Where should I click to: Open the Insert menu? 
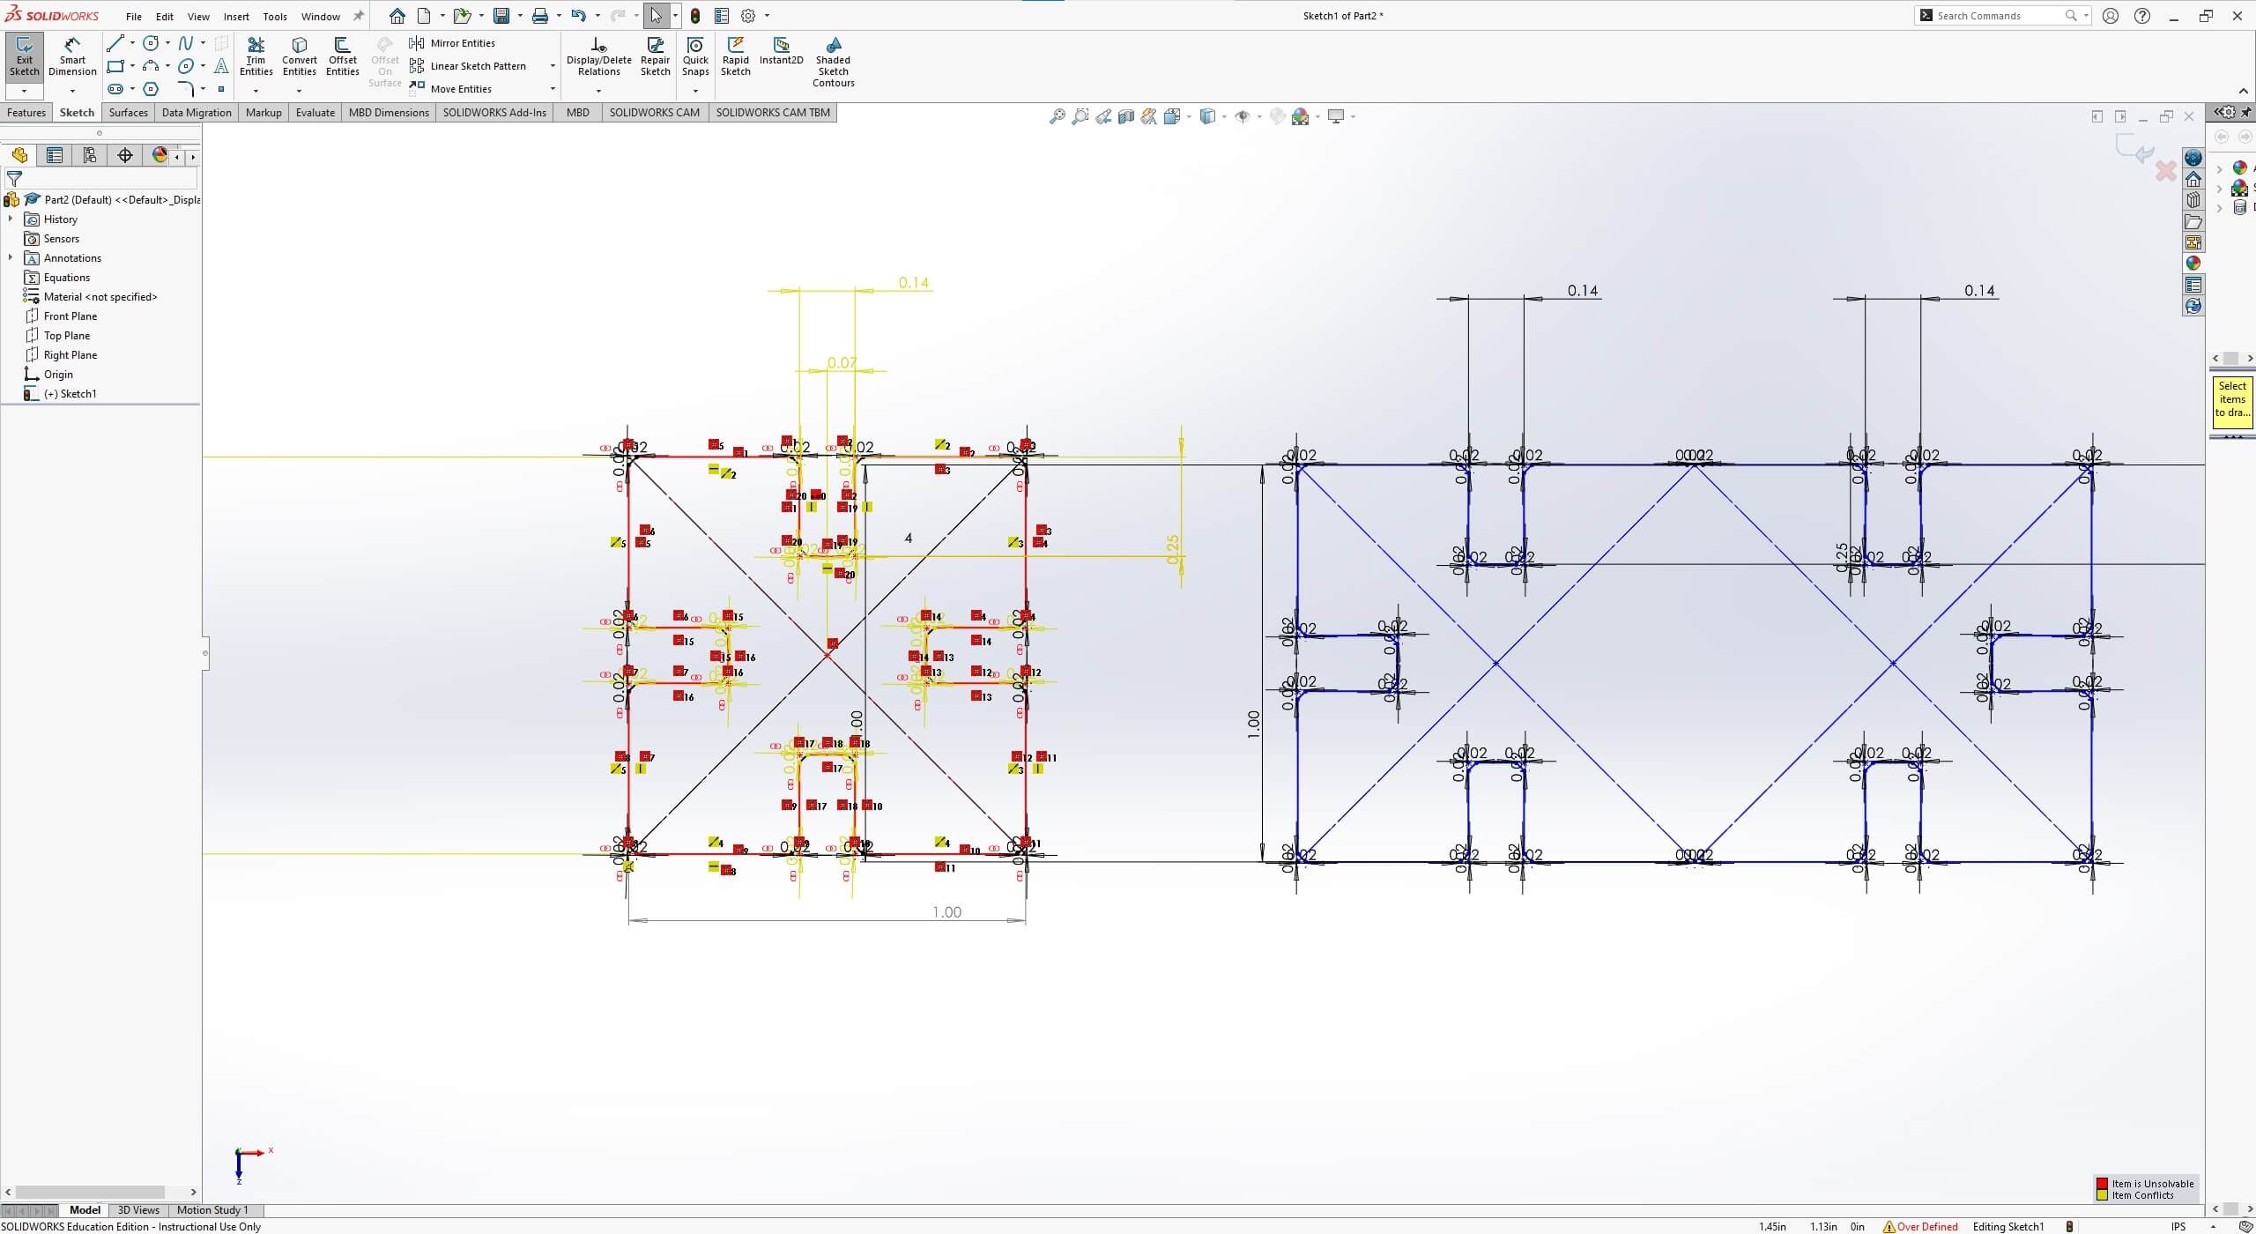236,17
